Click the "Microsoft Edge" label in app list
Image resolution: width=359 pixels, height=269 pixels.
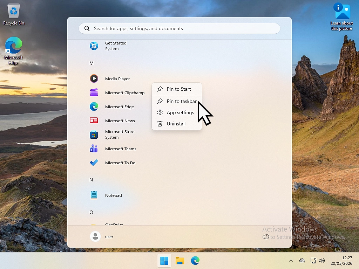120,107
